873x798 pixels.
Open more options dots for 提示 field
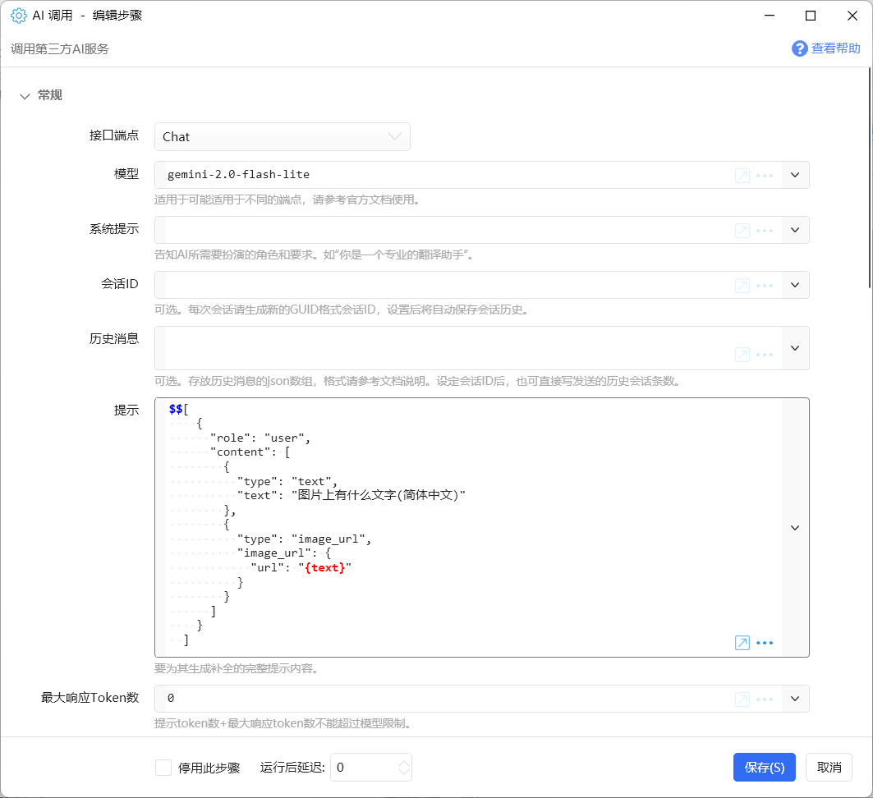coord(765,643)
